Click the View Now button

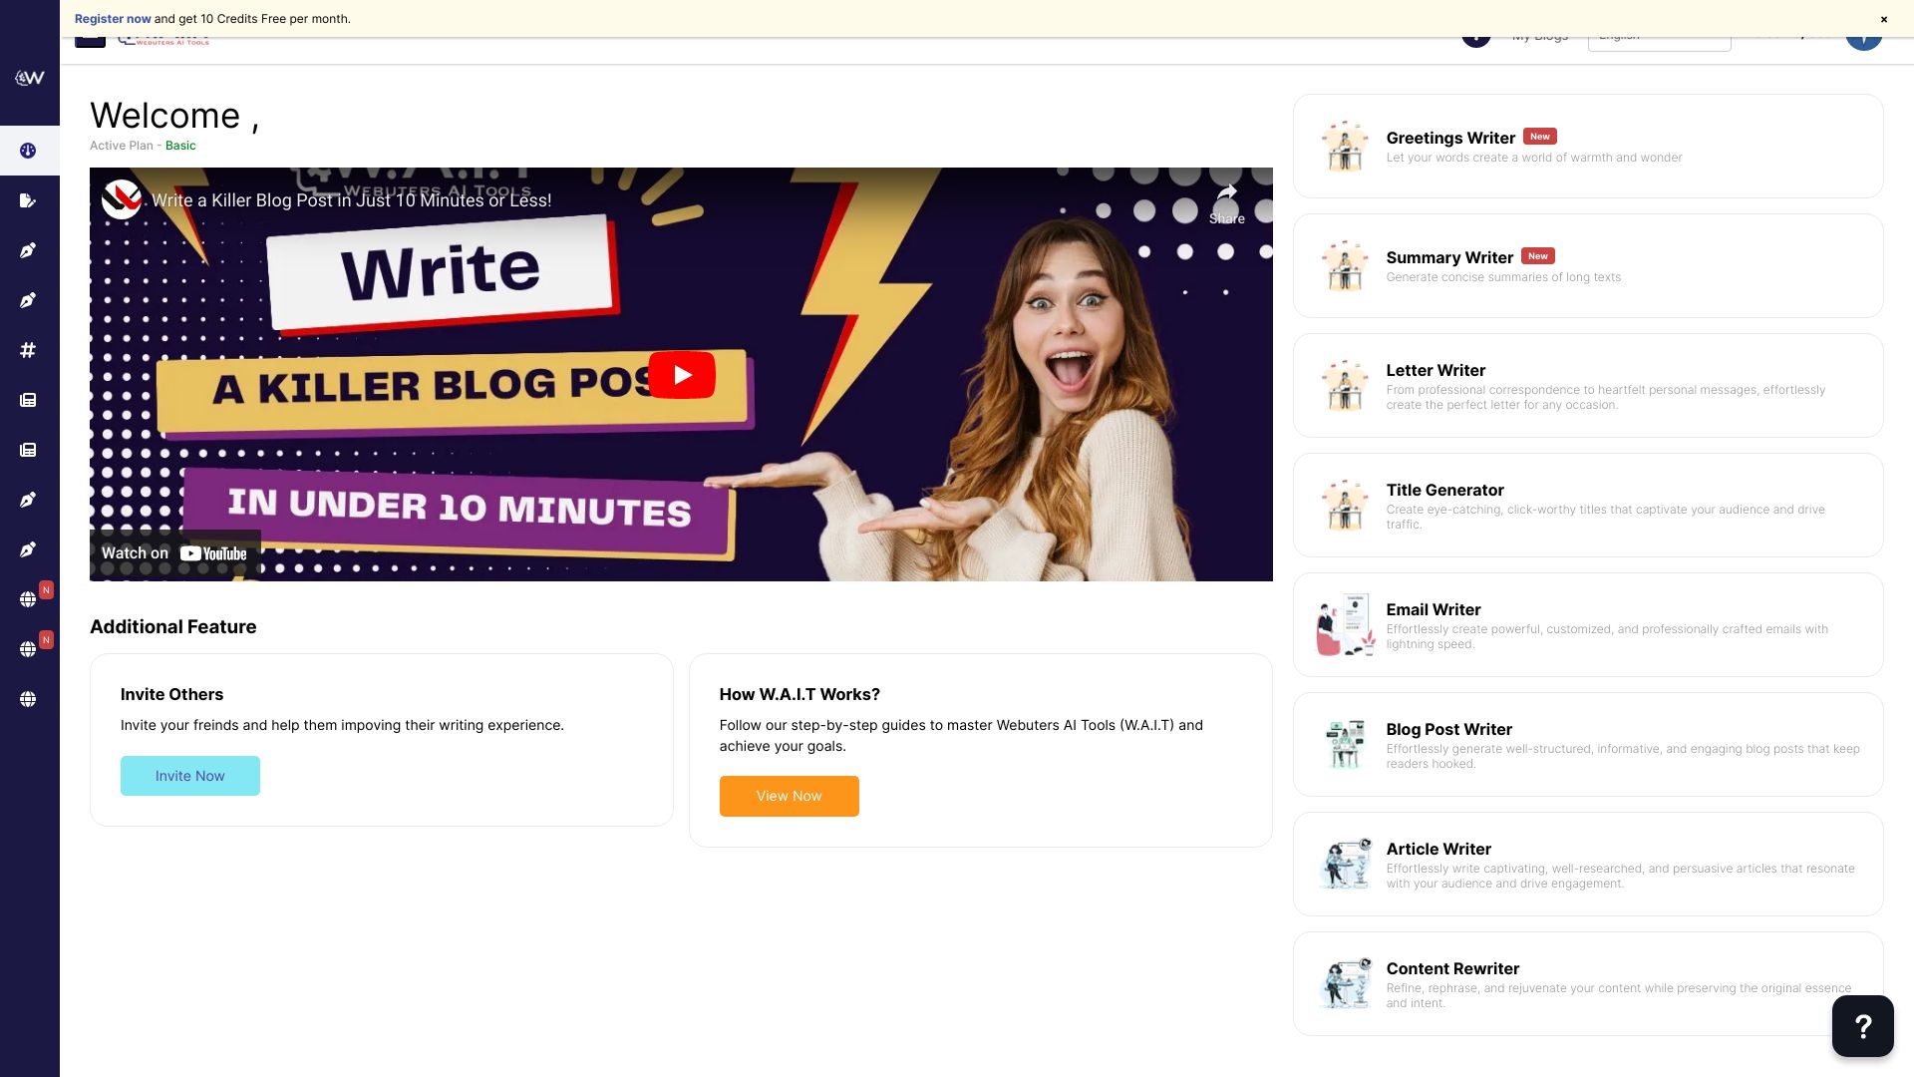click(790, 796)
